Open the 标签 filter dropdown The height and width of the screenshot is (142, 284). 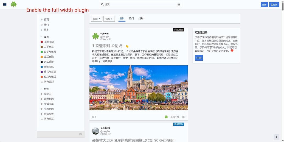[x=109, y=19]
